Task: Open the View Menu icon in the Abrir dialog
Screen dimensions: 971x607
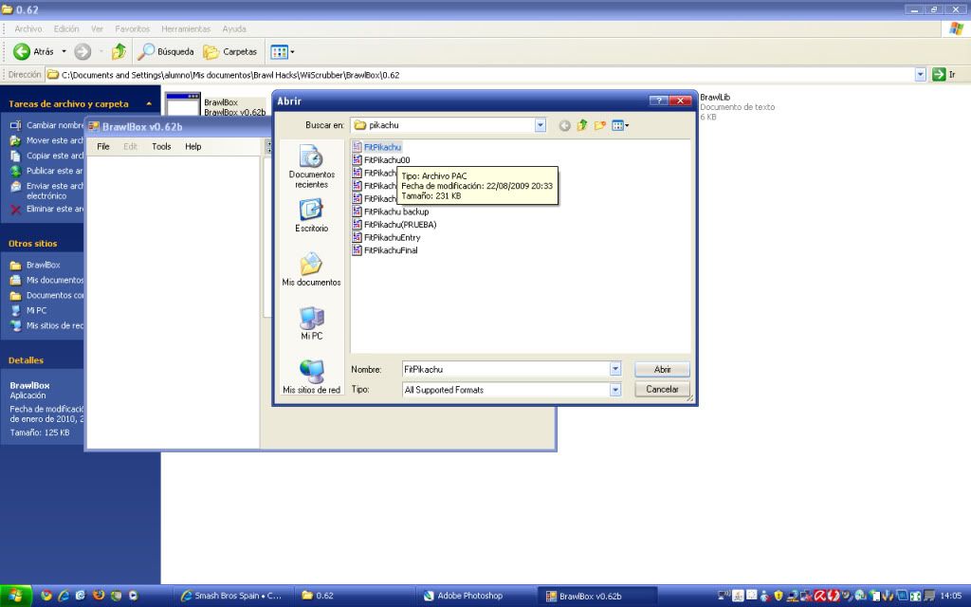Action: [x=620, y=125]
